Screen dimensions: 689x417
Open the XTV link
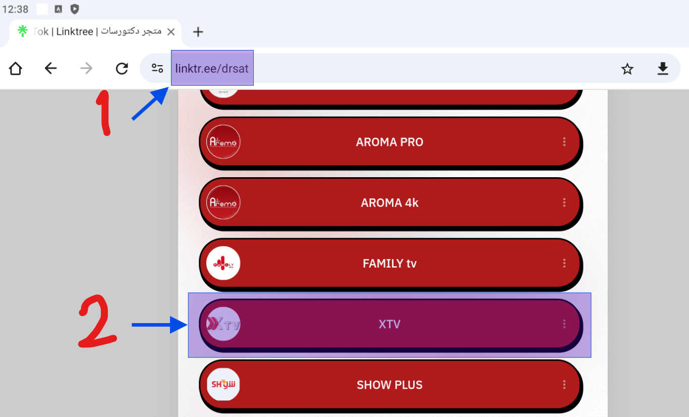coord(389,324)
